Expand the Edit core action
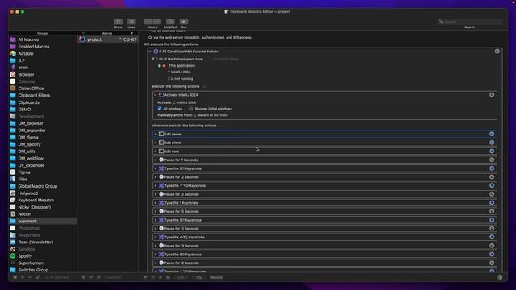The image size is (516, 290). pos(156,151)
